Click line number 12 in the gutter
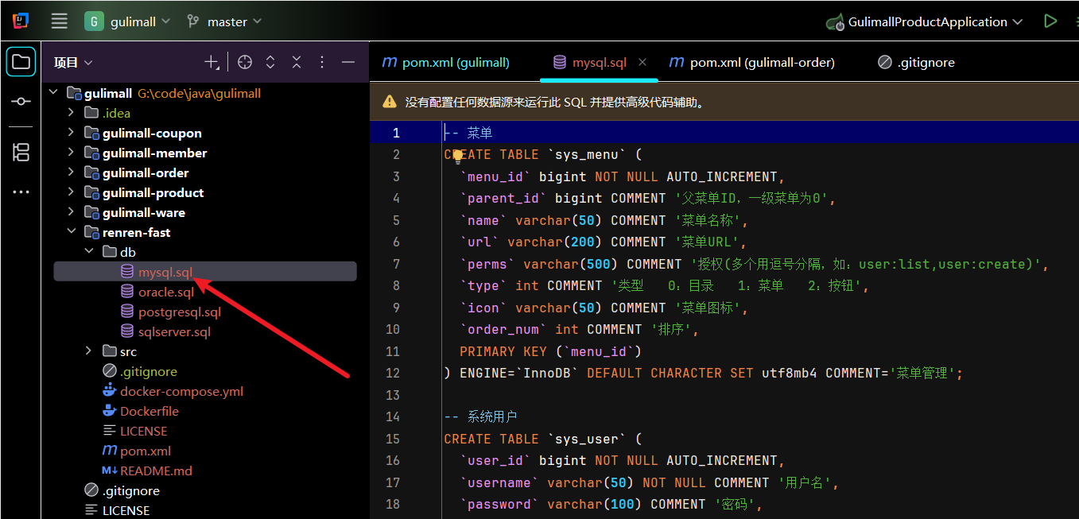The image size is (1079, 519). click(x=392, y=373)
